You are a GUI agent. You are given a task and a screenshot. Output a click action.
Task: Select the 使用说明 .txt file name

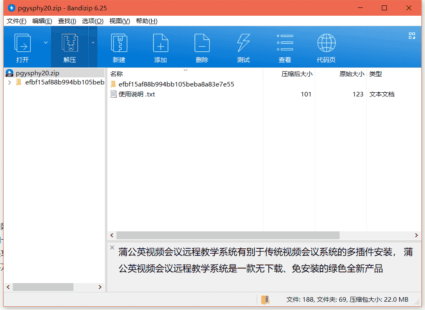pyautogui.click(x=136, y=94)
